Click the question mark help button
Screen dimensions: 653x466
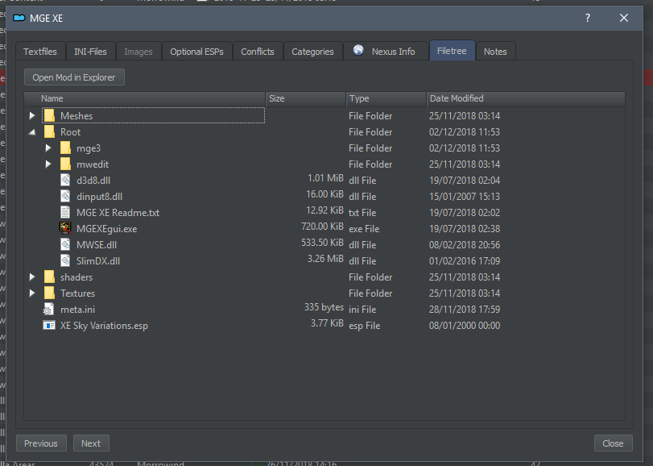[588, 18]
